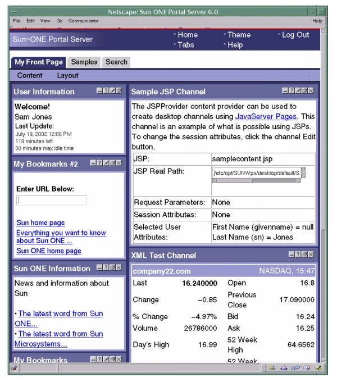Click the Enter URL Below text field

(x=51, y=200)
